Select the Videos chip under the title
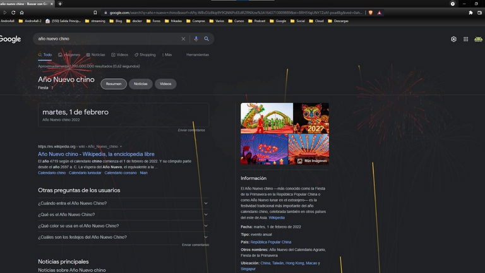This screenshot has width=485, height=273. point(165,84)
